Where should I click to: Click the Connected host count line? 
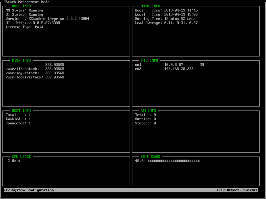point(18,123)
